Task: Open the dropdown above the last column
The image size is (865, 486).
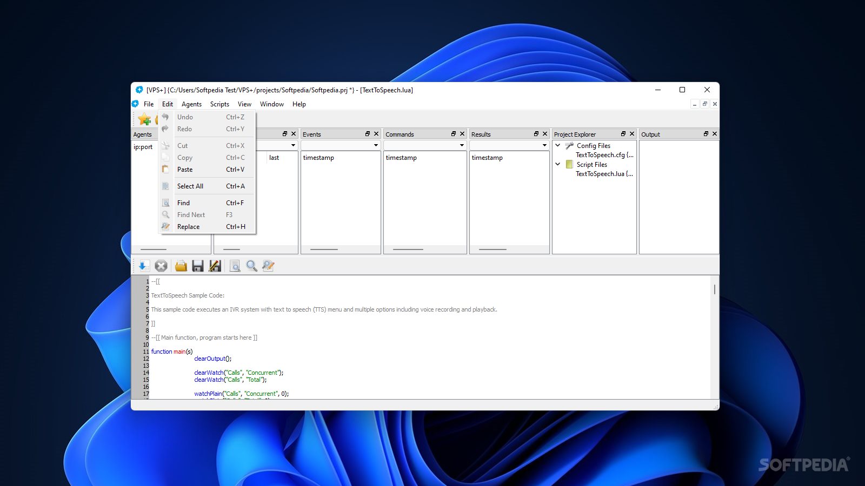Action: point(293,145)
